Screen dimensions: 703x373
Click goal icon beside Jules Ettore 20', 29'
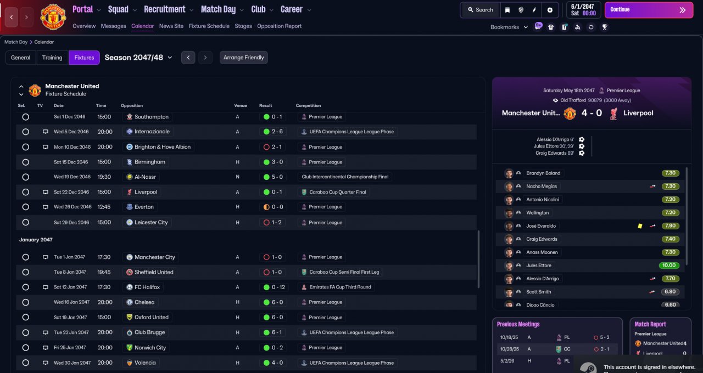click(582, 146)
